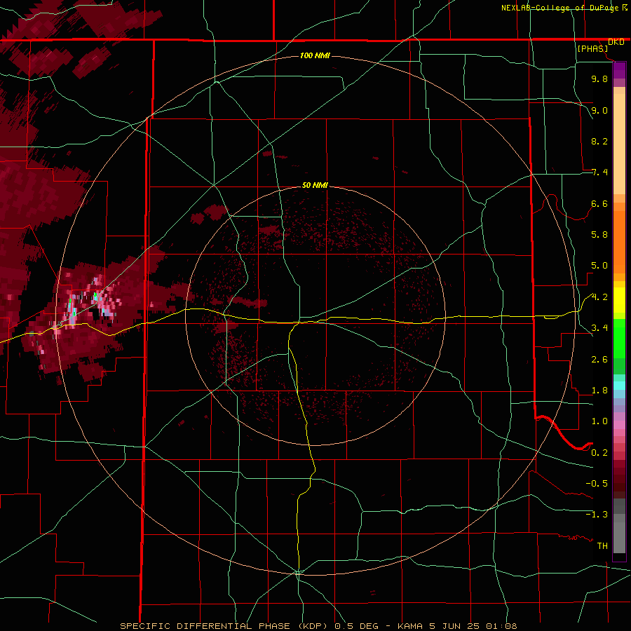Pick the bright green band of color scale
Image resolution: width=631 pixels, height=631 pixels.
[x=619, y=339]
